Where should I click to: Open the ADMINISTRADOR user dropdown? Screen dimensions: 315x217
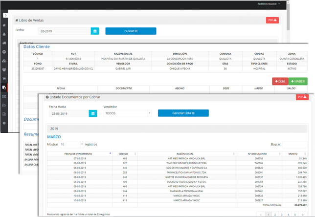[x=269, y=4]
